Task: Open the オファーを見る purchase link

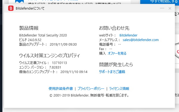Action: tap(117, 53)
